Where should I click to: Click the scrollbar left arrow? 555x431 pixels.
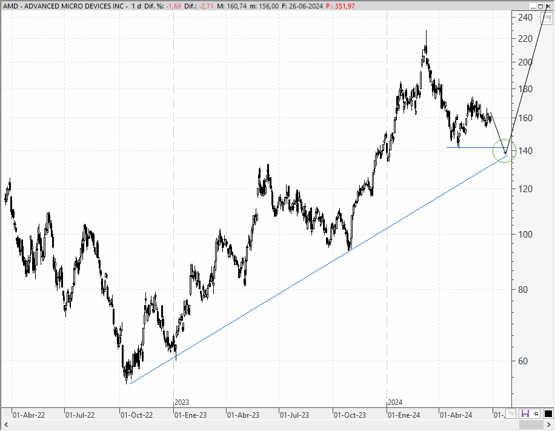pos(5,424)
